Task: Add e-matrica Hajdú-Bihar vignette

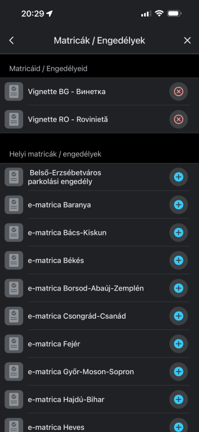Action: [179, 400]
